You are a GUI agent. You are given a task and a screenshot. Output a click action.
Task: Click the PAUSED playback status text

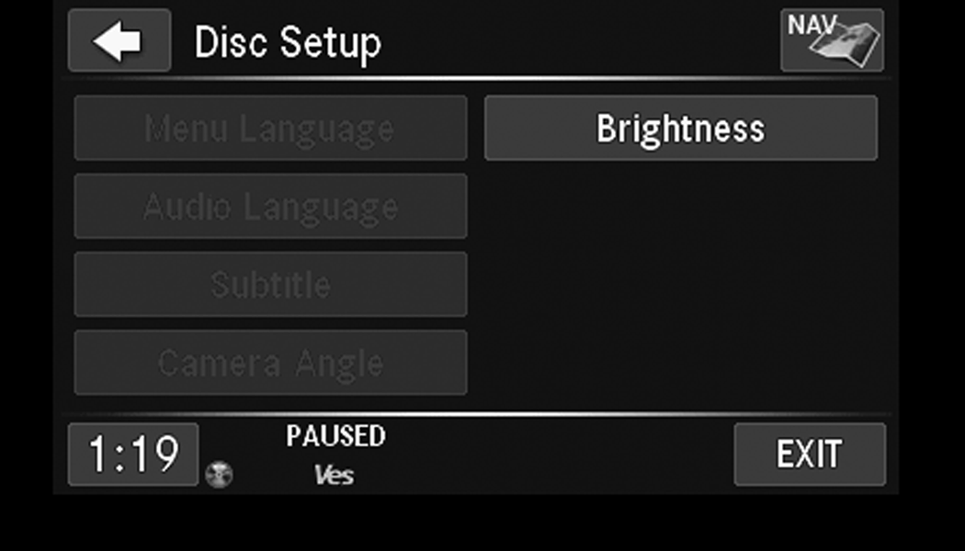335,436
